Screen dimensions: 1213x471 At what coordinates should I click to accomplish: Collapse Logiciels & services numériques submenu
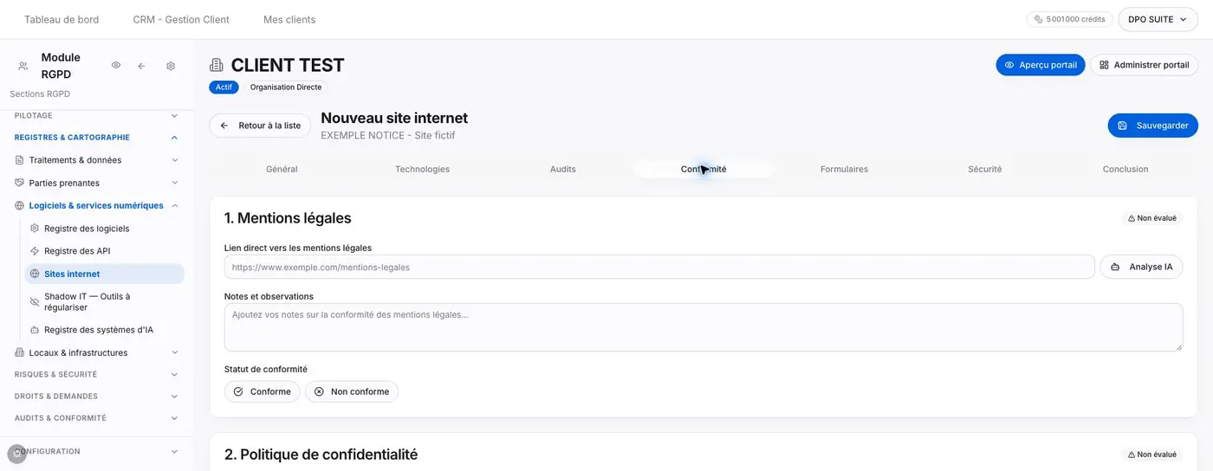[174, 206]
